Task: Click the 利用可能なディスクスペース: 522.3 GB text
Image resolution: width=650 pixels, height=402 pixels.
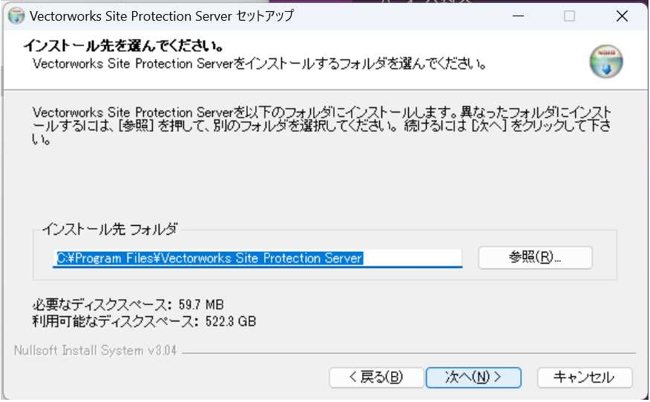Action: [144, 321]
